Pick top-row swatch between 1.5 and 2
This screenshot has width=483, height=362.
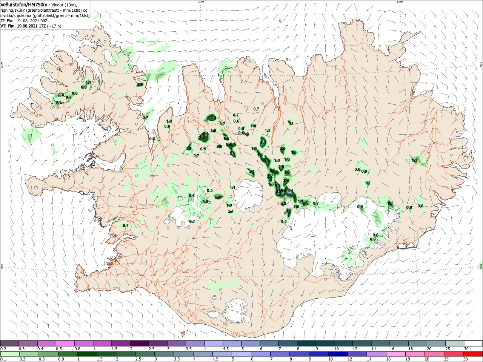[x=121, y=344]
